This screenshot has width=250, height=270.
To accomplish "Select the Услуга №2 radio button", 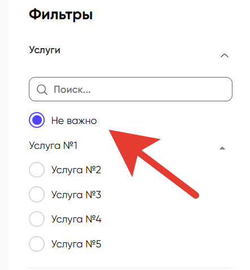I will [37, 170].
